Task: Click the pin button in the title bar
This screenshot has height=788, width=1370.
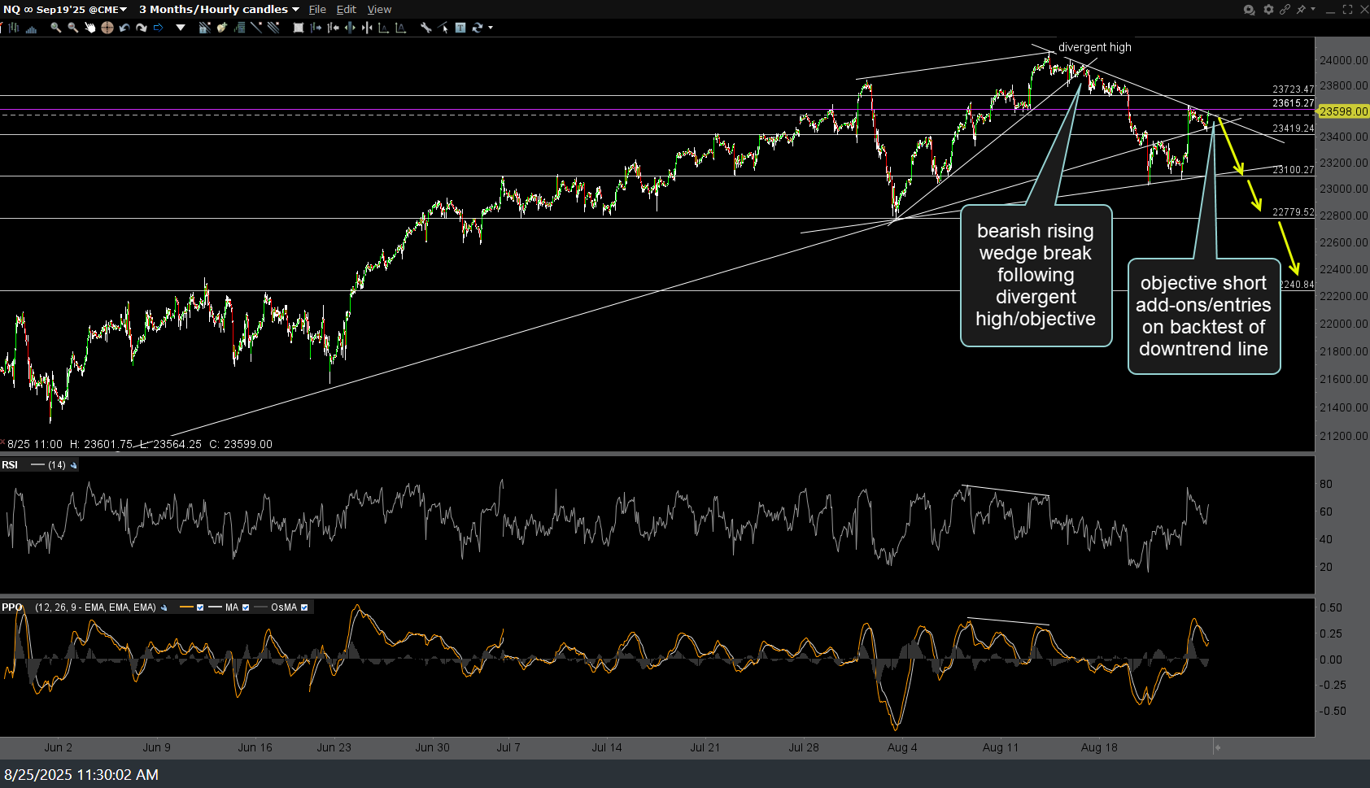Action: click(1302, 9)
